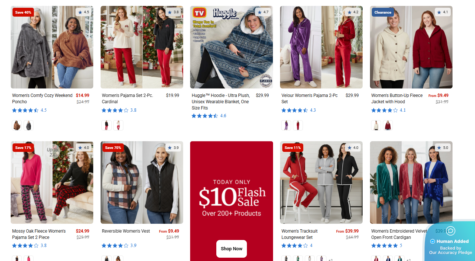Image resolution: width=475 pixels, height=261 pixels.
Task: Click the Clearance tag on the Fleece Jacket
Action: [x=383, y=12]
